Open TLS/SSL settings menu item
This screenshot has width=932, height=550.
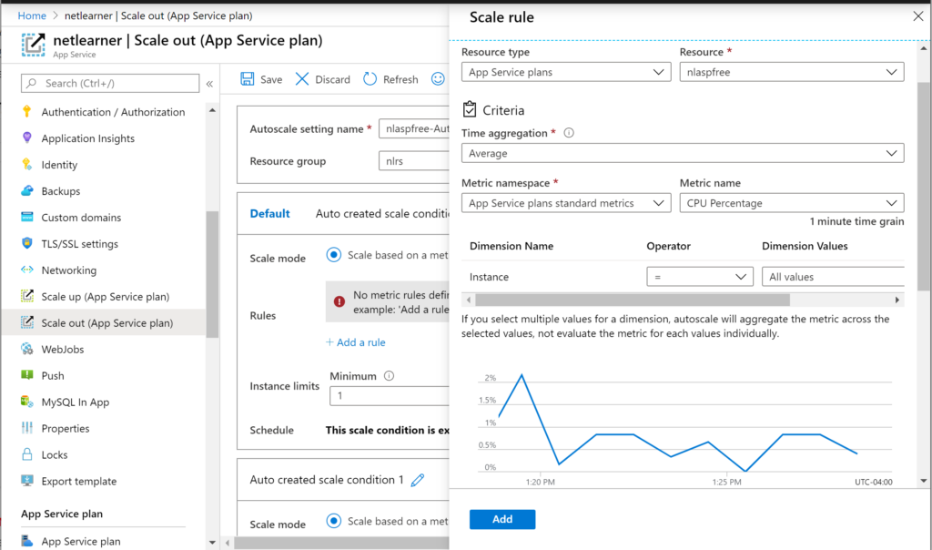80,244
